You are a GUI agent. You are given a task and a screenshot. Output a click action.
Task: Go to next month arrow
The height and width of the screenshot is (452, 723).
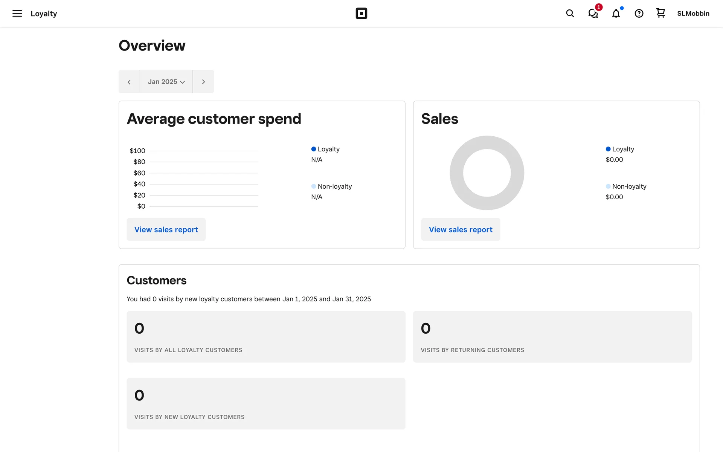point(203,82)
